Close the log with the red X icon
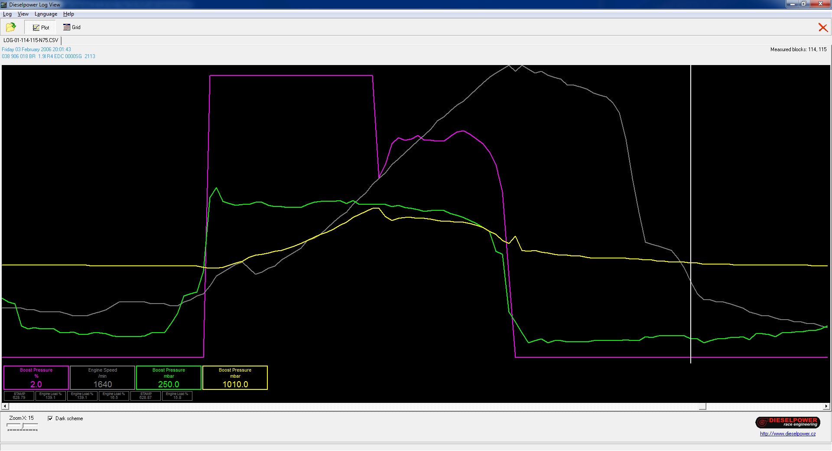The image size is (832, 451). (x=822, y=28)
